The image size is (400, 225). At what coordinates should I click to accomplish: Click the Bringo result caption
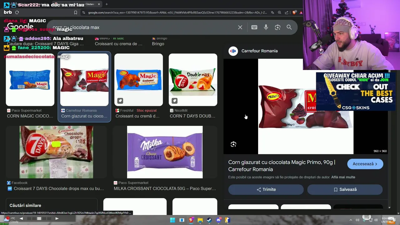(158, 44)
